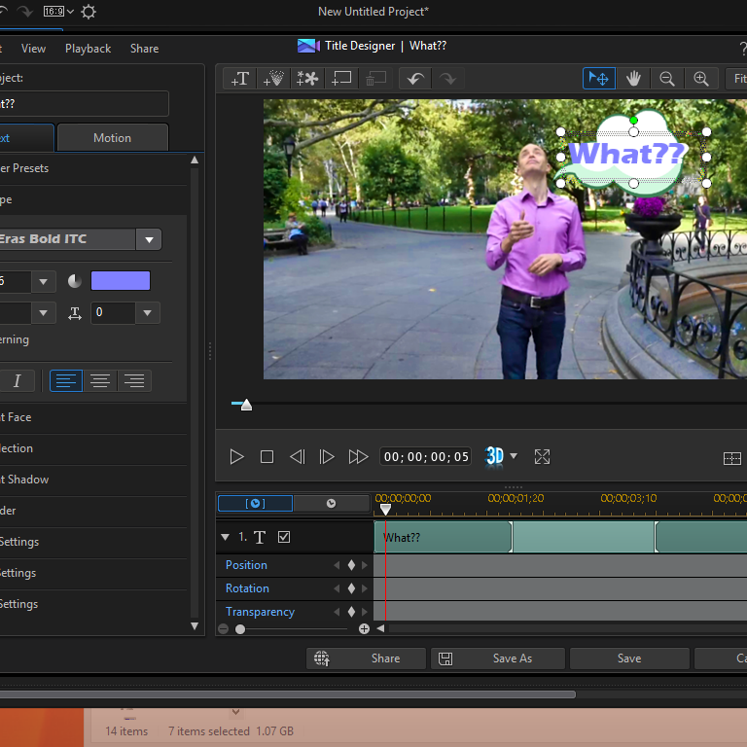Click the zoom out magnifier icon
This screenshot has width=747, height=747.
[667, 79]
